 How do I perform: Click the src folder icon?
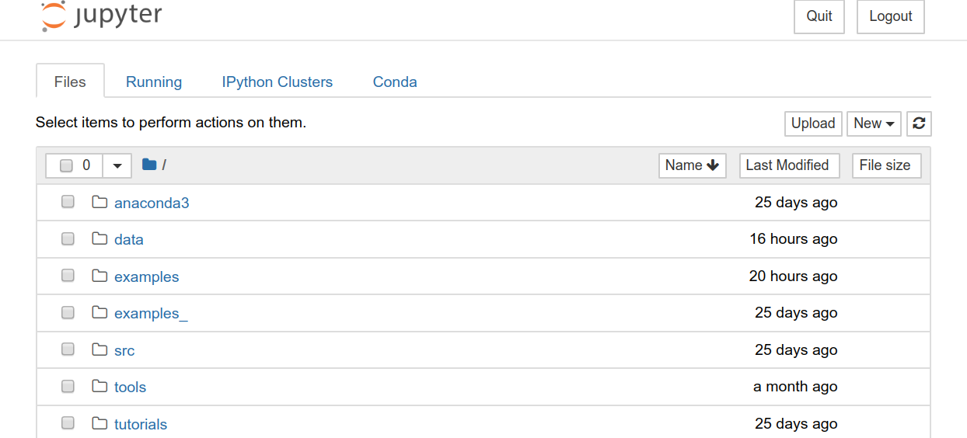click(99, 349)
